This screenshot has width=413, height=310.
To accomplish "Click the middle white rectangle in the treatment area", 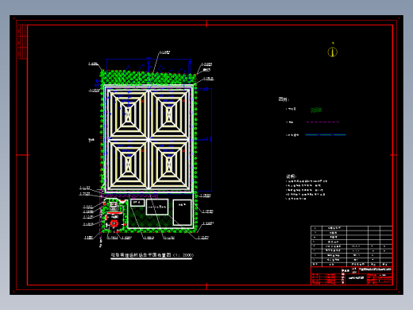I will pyautogui.click(x=157, y=207).
